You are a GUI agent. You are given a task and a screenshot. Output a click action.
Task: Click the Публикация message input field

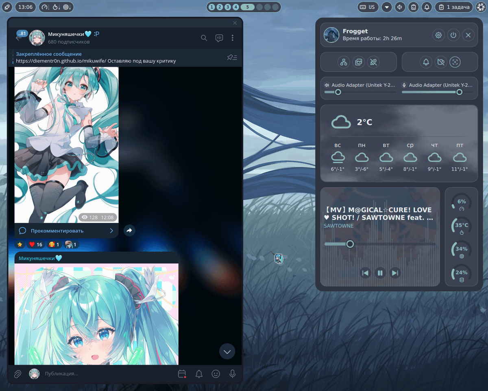coord(108,374)
